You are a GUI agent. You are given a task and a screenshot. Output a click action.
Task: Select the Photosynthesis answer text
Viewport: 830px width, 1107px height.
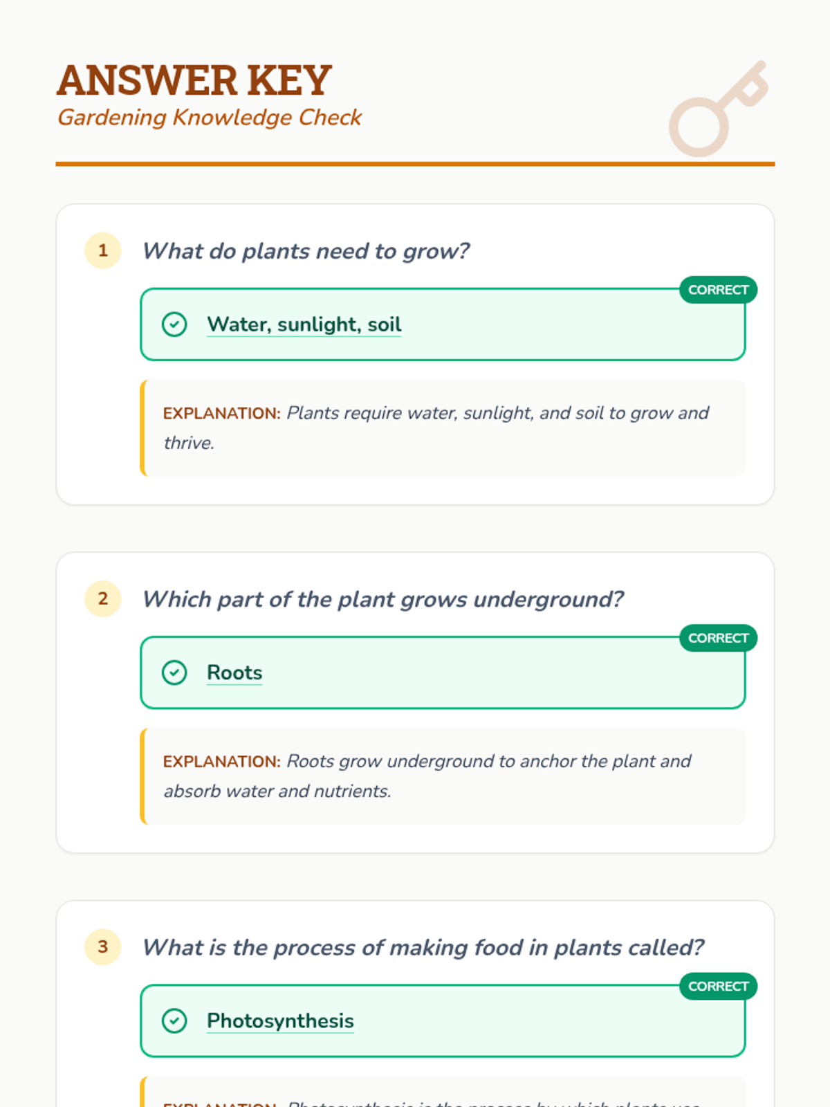(280, 1021)
